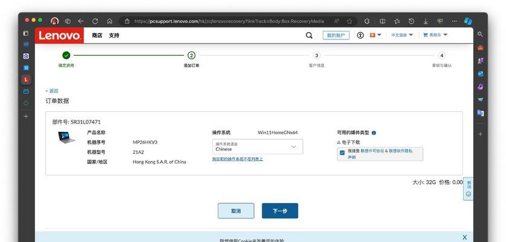Click the read aloud icon in address bar
Viewport: 506px width, 242px height.
point(337,21)
